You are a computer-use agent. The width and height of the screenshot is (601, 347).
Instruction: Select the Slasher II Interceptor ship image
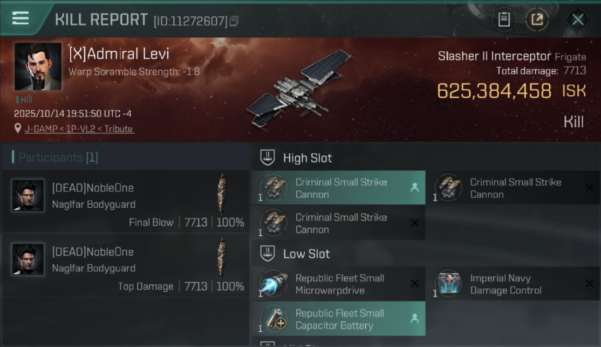pyautogui.click(x=299, y=89)
